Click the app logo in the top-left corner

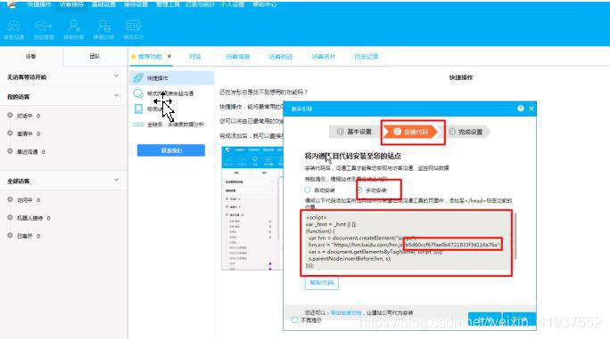[12, 4]
